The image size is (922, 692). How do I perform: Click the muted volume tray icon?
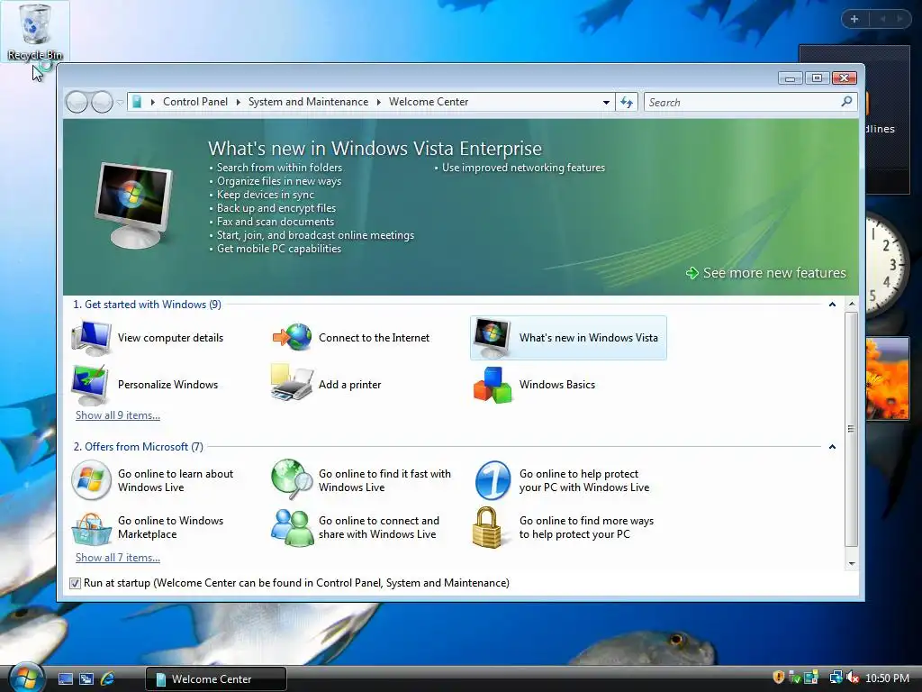pyautogui.click(x=853, y=678)
